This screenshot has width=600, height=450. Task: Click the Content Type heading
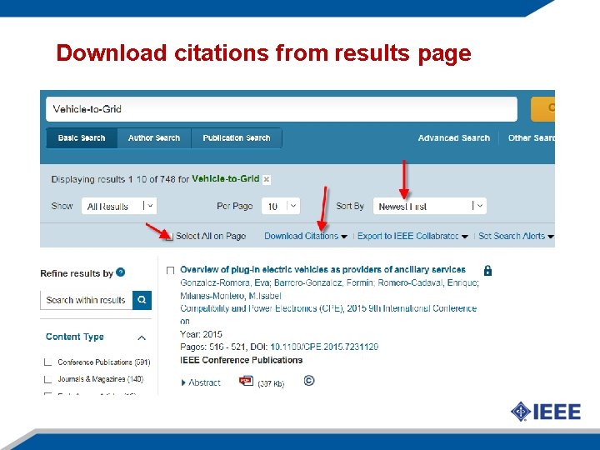pyautogui.click(x=75, y=337)
